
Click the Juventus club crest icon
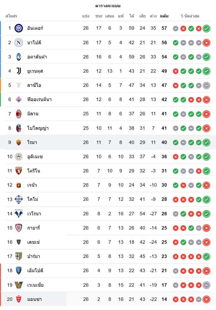(19, 71)
